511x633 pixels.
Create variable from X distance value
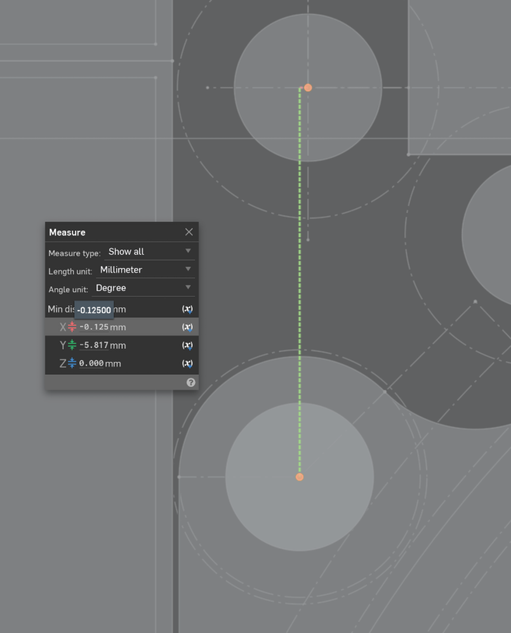(x=187, y=327)
